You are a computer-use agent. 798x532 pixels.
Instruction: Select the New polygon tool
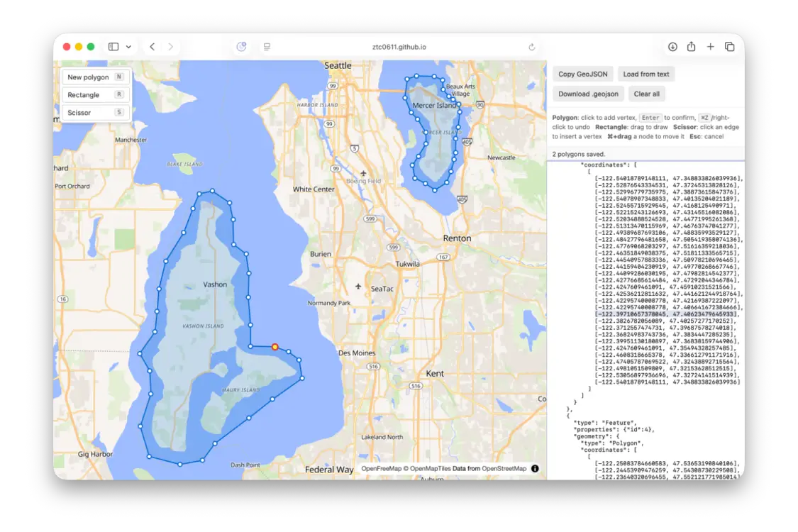point(95,77)
